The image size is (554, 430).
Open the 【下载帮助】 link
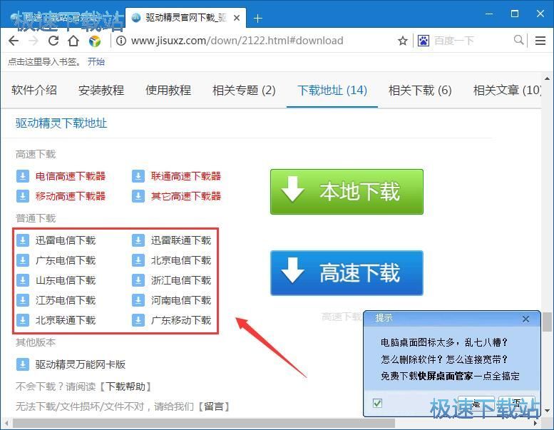point(126,387)
